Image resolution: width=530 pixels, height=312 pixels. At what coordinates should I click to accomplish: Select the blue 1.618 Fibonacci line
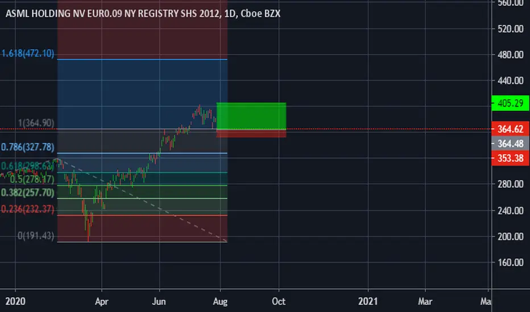[x=142, y=60]
